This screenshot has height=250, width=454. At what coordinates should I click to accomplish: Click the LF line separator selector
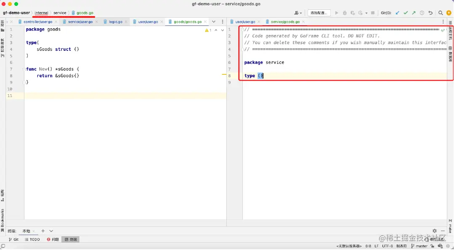coord(377,246)
